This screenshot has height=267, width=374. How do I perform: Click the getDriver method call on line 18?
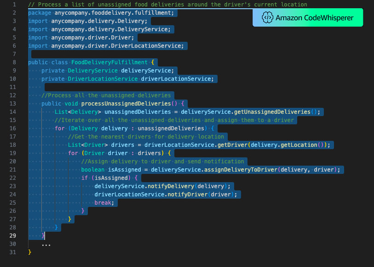(x=233, y=145)
